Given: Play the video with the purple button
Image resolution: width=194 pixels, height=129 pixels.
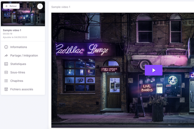Looking at the screenshot, I should pyautogui.click(x=154, y=70).
